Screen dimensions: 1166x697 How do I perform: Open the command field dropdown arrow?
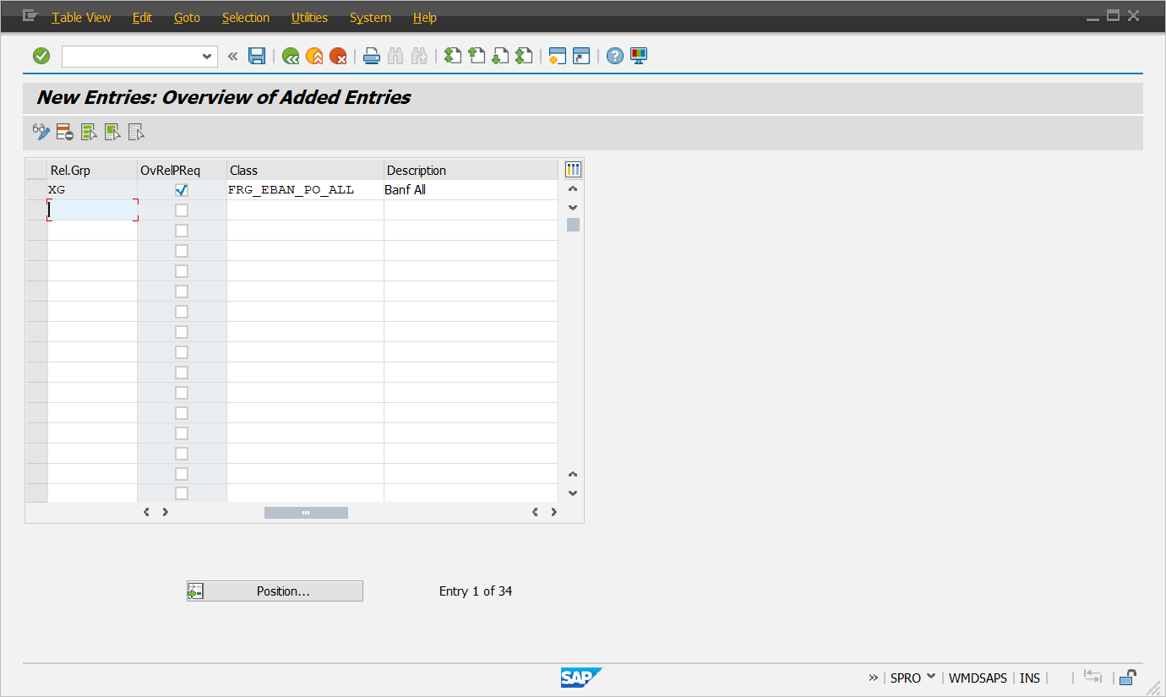[x=207, y=57]
